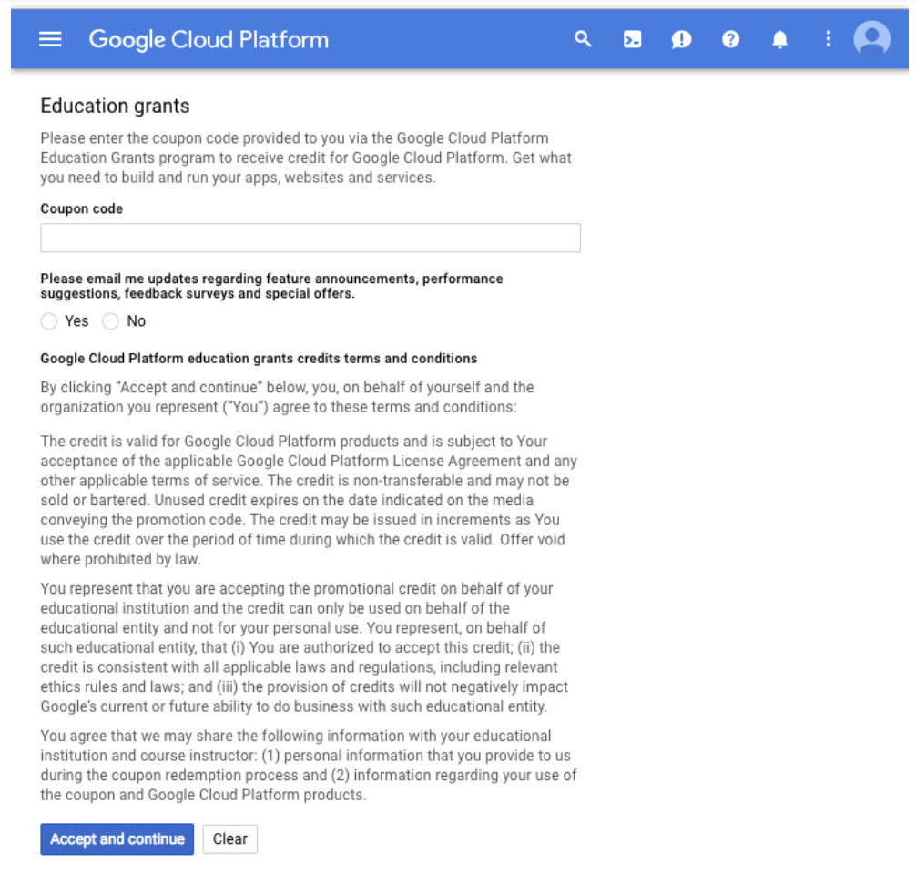Open the hamburger navigation menu
Image resolution: width=916 pixels, height=874 pixels.
point(50,40)
